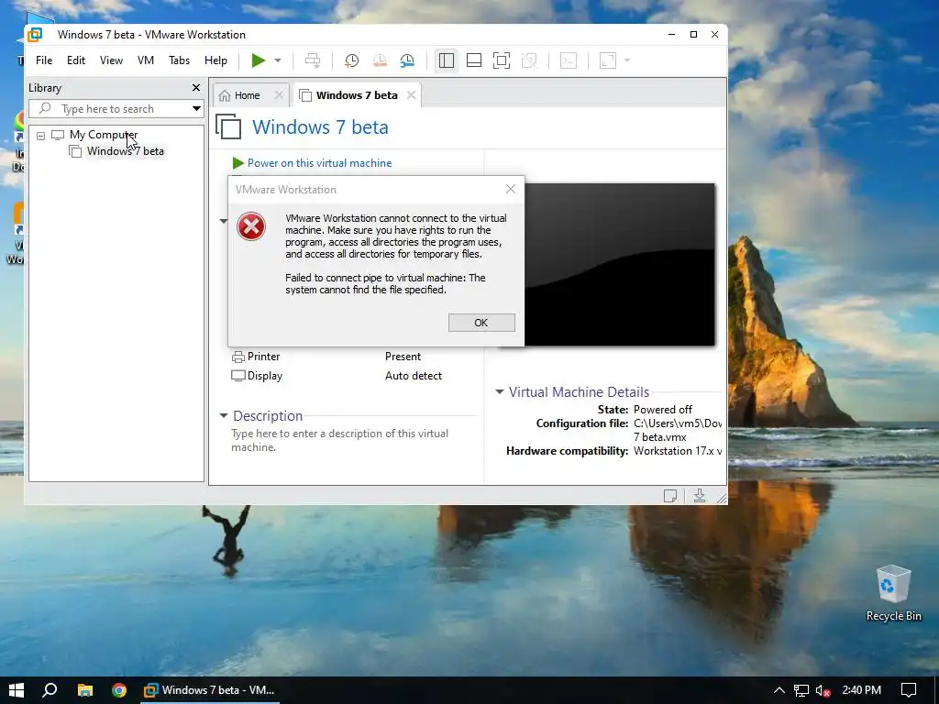Toggle the thumbnail bar icon

coord(474,60)
